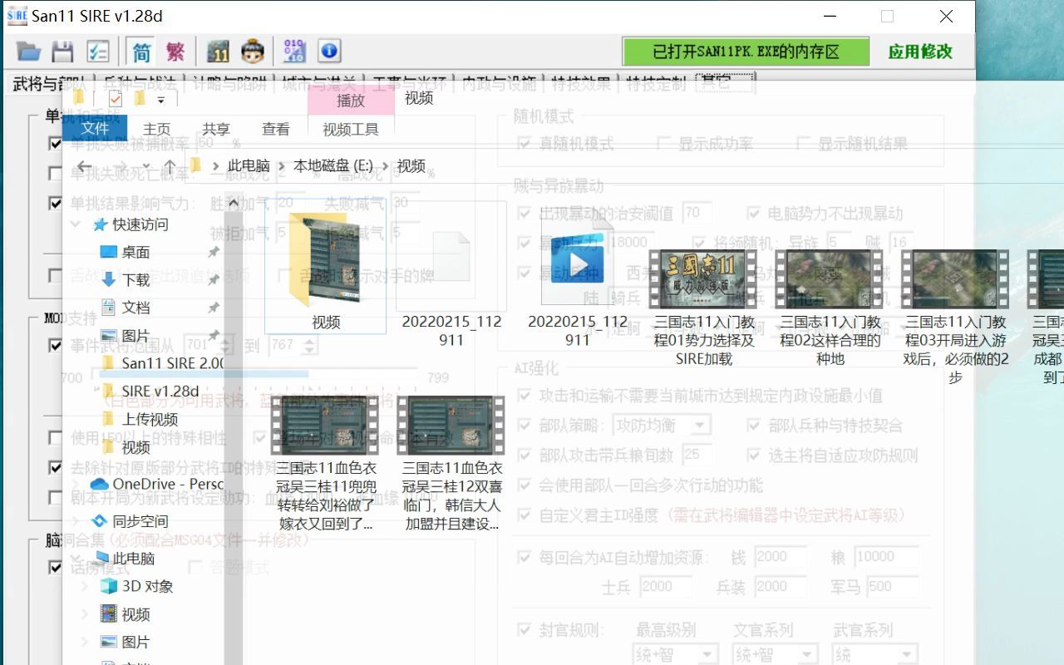
Task: Open Explorer 查看 ribbon tab
Action: pyautogui.click(x=276, y=129)
